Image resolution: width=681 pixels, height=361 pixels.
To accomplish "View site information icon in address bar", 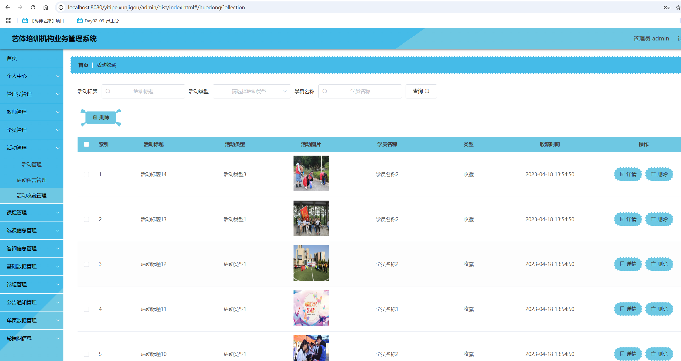I will click(61, 7).
